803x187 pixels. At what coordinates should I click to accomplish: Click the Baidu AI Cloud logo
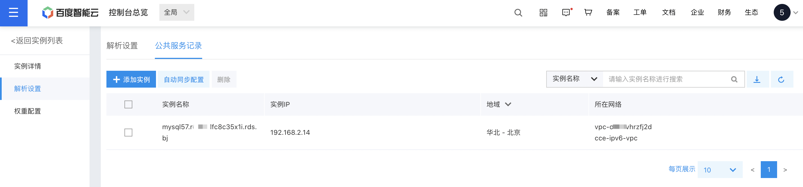tap(70, 13)
